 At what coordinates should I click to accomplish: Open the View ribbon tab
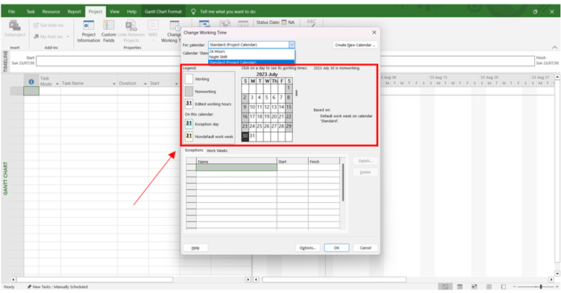(x=114, y=11)
